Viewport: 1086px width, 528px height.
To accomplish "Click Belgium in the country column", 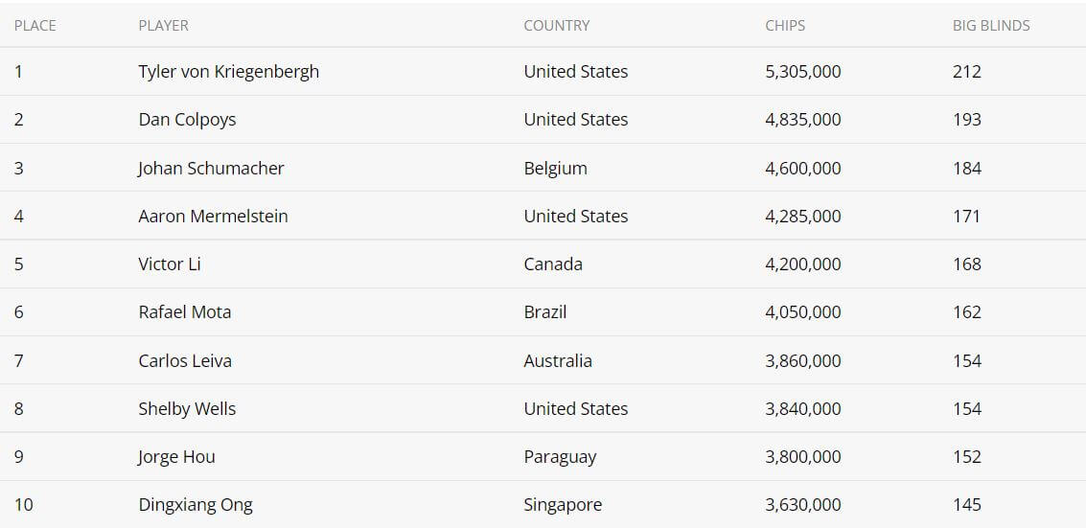I will coord(556,168).
